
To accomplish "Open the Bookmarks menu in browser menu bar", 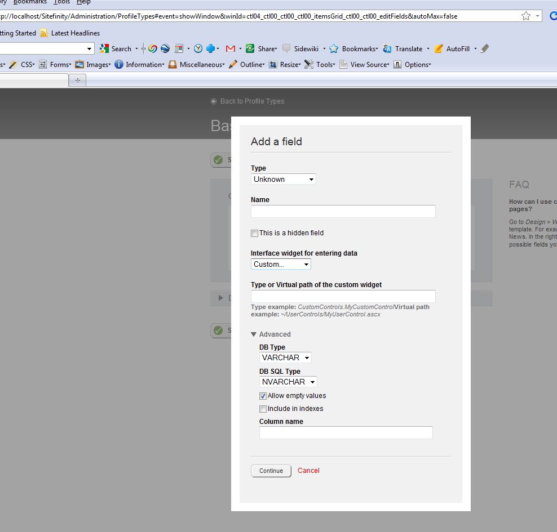I will pos(30,2).
